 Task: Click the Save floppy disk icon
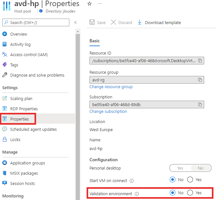click(x=92, y=22)
